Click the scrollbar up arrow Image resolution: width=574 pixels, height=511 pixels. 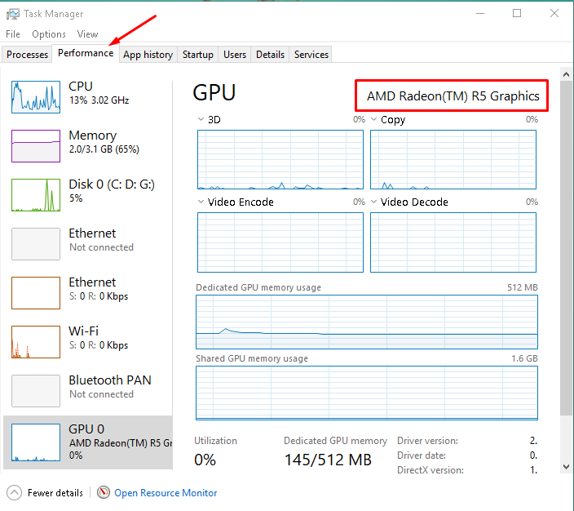(x=566, y=74)
